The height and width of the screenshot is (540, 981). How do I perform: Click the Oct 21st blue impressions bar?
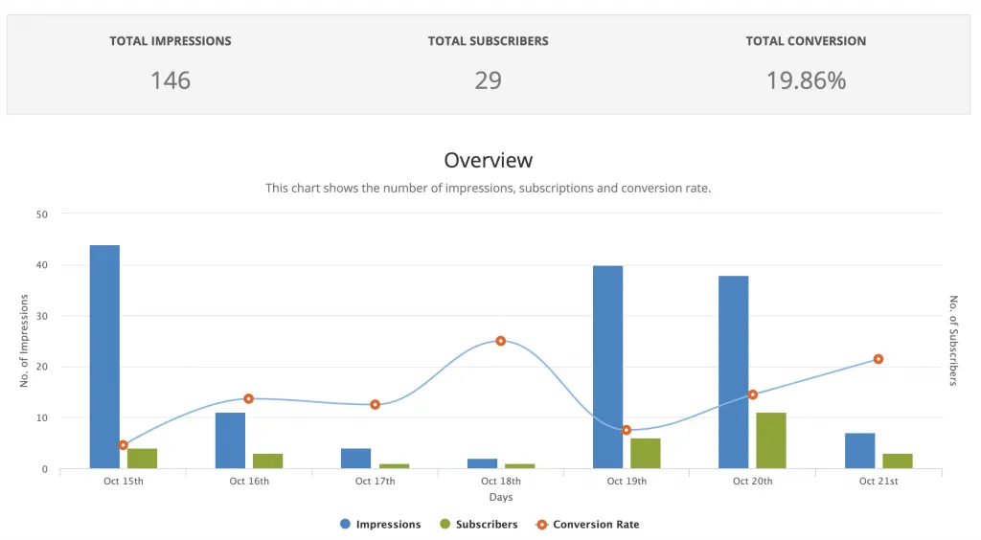point(859,451)
